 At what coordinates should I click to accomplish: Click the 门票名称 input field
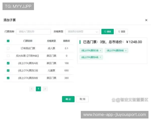33,32
